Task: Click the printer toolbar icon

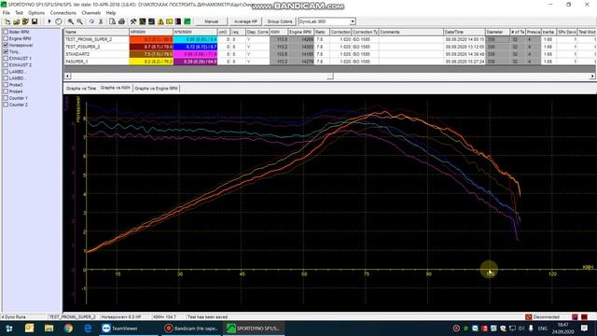Action: pos(121,21)
